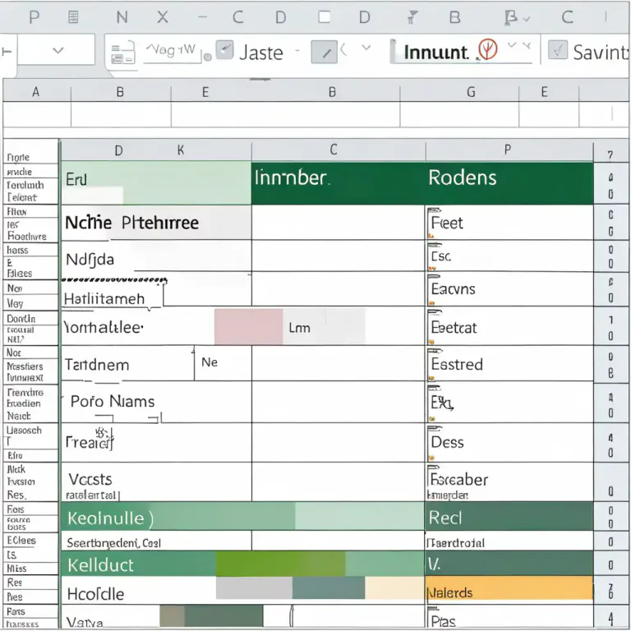This screenshot has height=631, width=631.
Task: Click the Liesosch row label on left
Action: tap(24, 431)
